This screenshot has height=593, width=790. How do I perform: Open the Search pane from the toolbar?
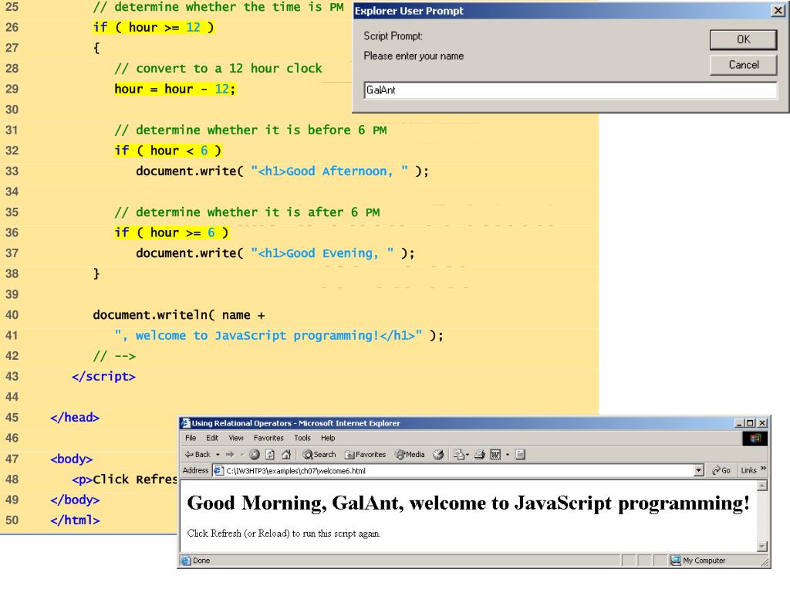(x=319, y=454)
